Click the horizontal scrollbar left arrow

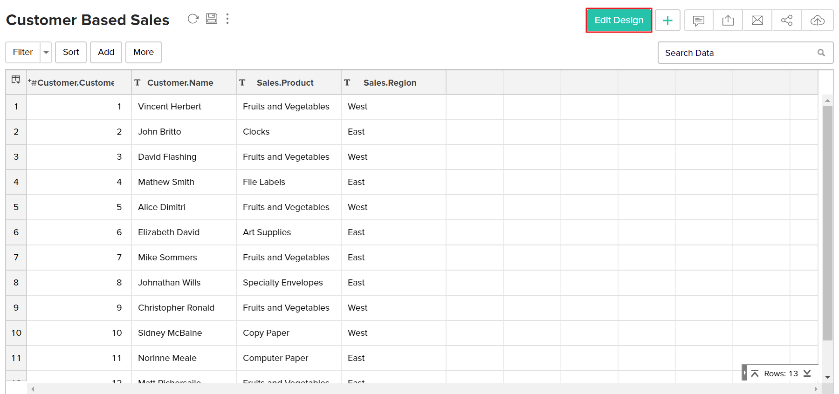point(33,389)
